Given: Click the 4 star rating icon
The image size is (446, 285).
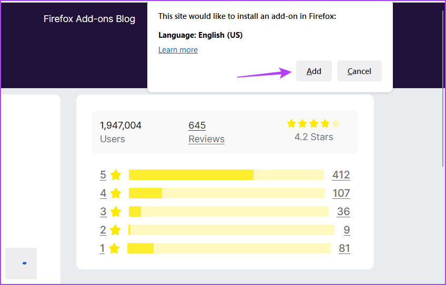Looking at the screenshot, I should (x=116, y=193).
